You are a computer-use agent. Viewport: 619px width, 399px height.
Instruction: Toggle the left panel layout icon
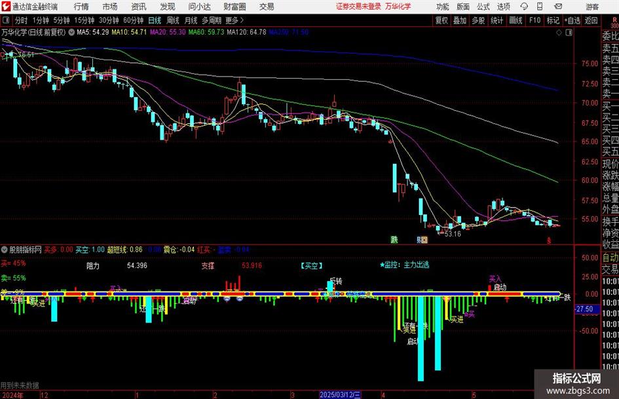(x=6, y=20)
